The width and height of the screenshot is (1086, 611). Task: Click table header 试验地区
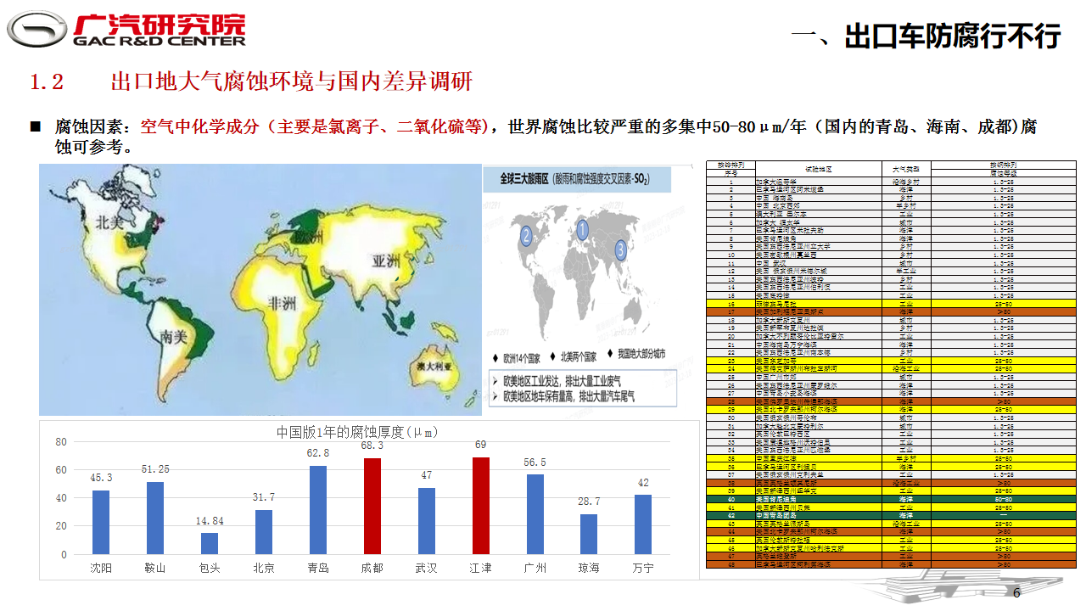click(x=818, y=169)
